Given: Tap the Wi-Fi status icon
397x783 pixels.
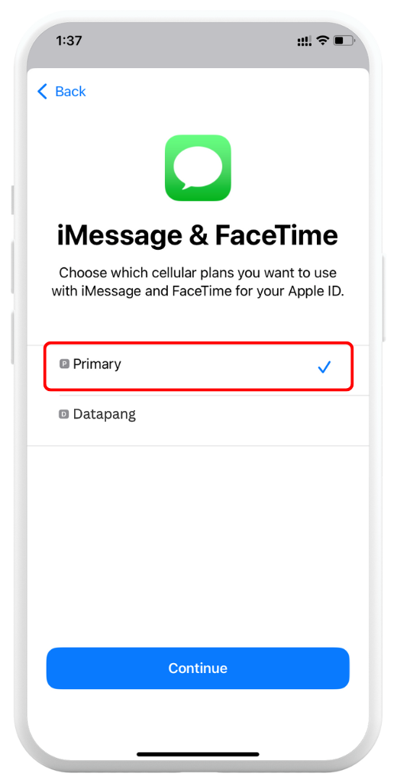Looking at the screenshot, I should pyautogui.click(x=323, y=41).
